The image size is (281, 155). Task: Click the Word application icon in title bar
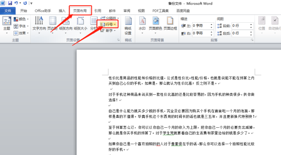pyautogui.click(x=3, y=3)
